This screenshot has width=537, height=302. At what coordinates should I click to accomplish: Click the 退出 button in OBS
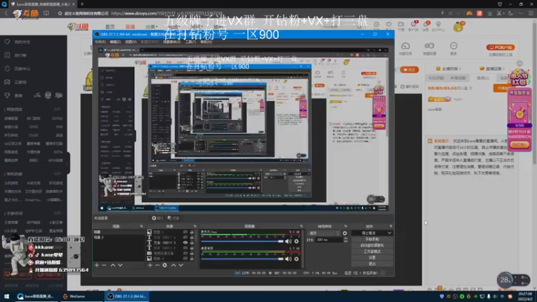[372, 264]
